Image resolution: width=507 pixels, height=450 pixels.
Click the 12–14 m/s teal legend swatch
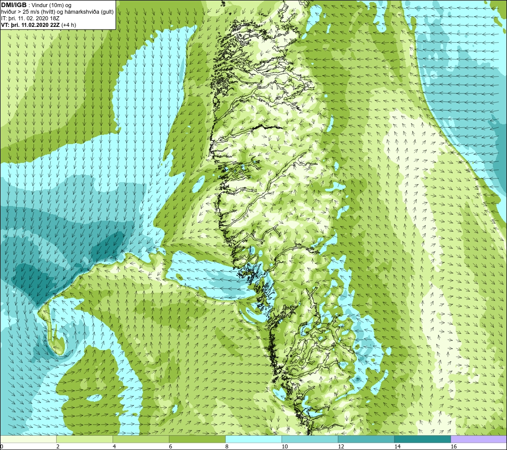[x=366, y=439]
